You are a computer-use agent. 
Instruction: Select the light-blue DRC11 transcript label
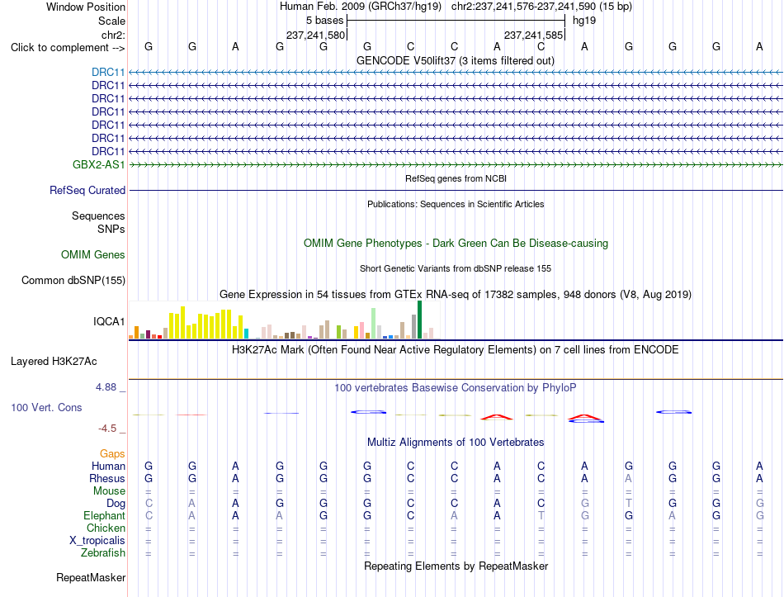pyautogui.click(x=108, y=72)
